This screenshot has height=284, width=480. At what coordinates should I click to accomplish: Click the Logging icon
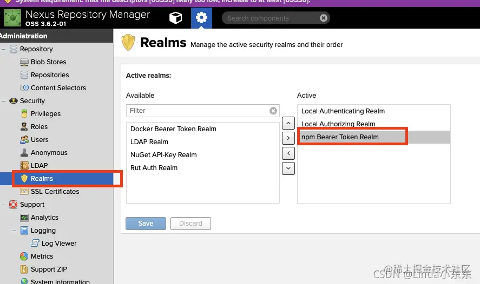(x=24, y=230)
